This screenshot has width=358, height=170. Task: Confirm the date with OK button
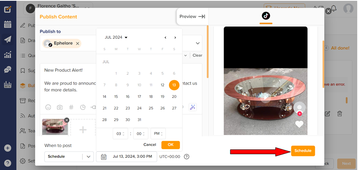170,145
